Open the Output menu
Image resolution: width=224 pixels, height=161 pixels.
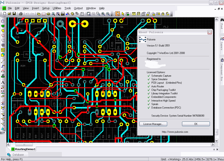78,8
